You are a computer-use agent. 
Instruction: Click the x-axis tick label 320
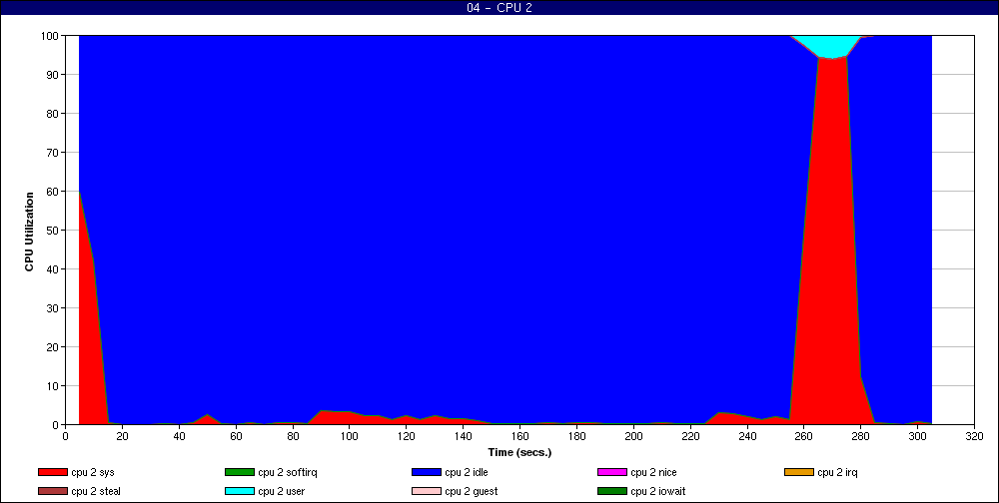974,437
